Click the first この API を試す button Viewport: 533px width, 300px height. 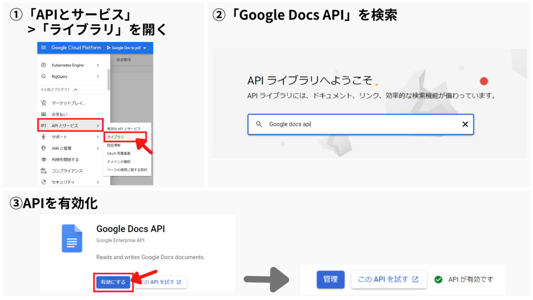(x=161, y=282)
